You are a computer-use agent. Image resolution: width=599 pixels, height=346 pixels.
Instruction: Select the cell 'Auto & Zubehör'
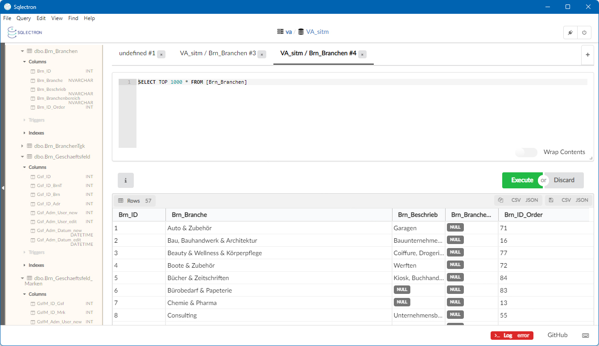tap(279, 228)
